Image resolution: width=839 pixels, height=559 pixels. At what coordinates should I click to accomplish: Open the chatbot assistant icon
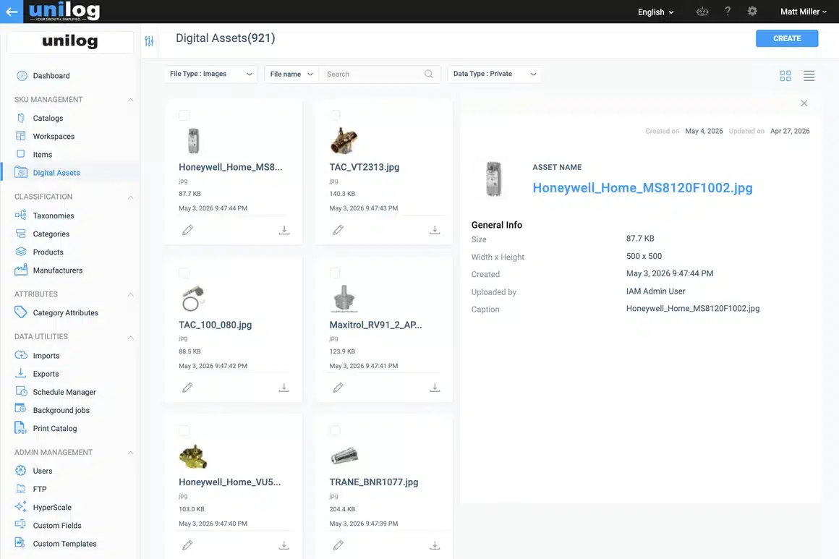tap(702, 12)
